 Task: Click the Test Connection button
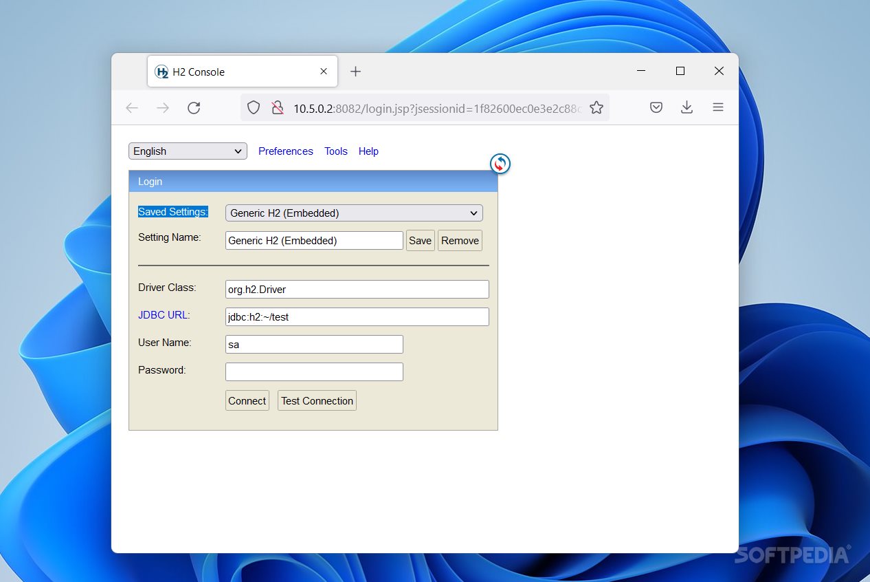point(317,401)
